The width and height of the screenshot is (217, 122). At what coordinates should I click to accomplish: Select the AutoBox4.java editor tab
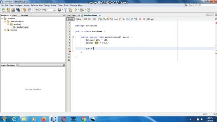click(x=91, y=15)
